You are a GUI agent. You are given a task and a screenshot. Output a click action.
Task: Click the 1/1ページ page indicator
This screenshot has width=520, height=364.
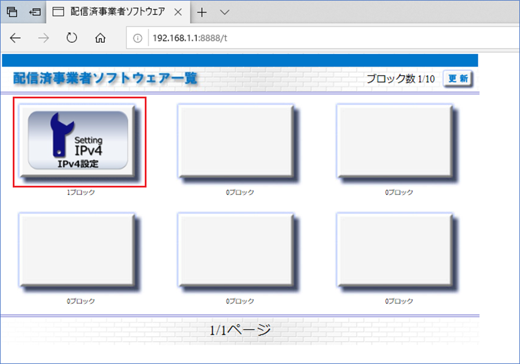coord(240,330)
